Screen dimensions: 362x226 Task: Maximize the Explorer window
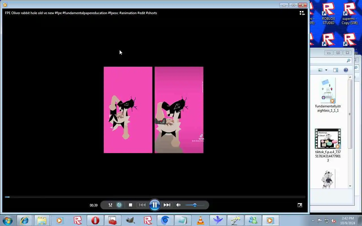tap(338, 53)
